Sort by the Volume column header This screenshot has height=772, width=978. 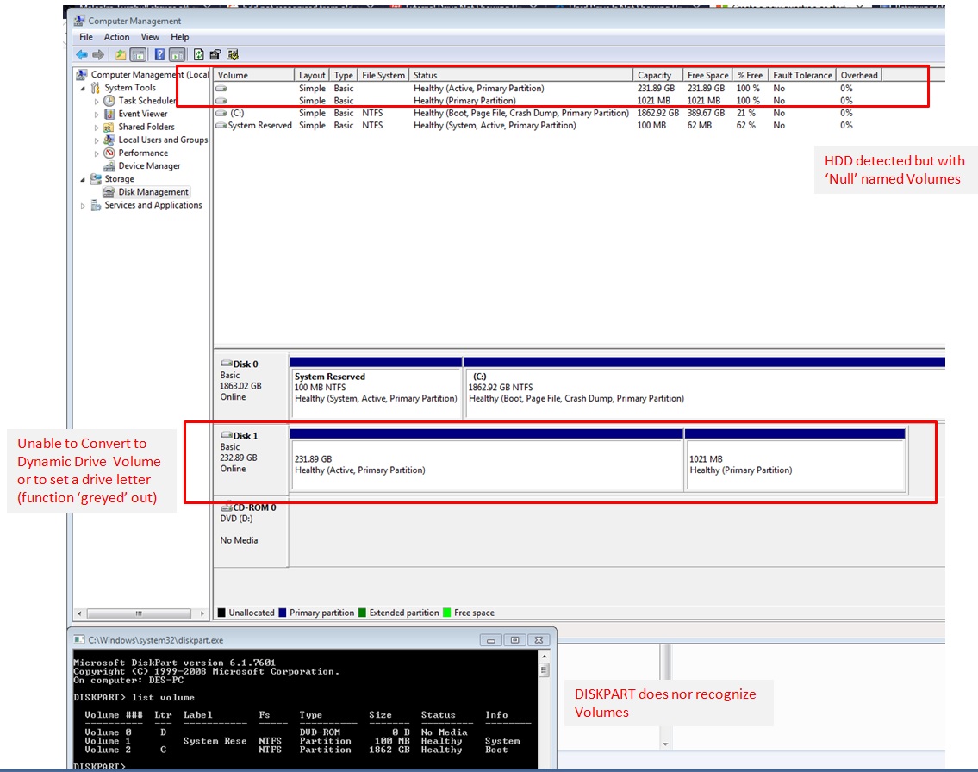click(254, 75)
